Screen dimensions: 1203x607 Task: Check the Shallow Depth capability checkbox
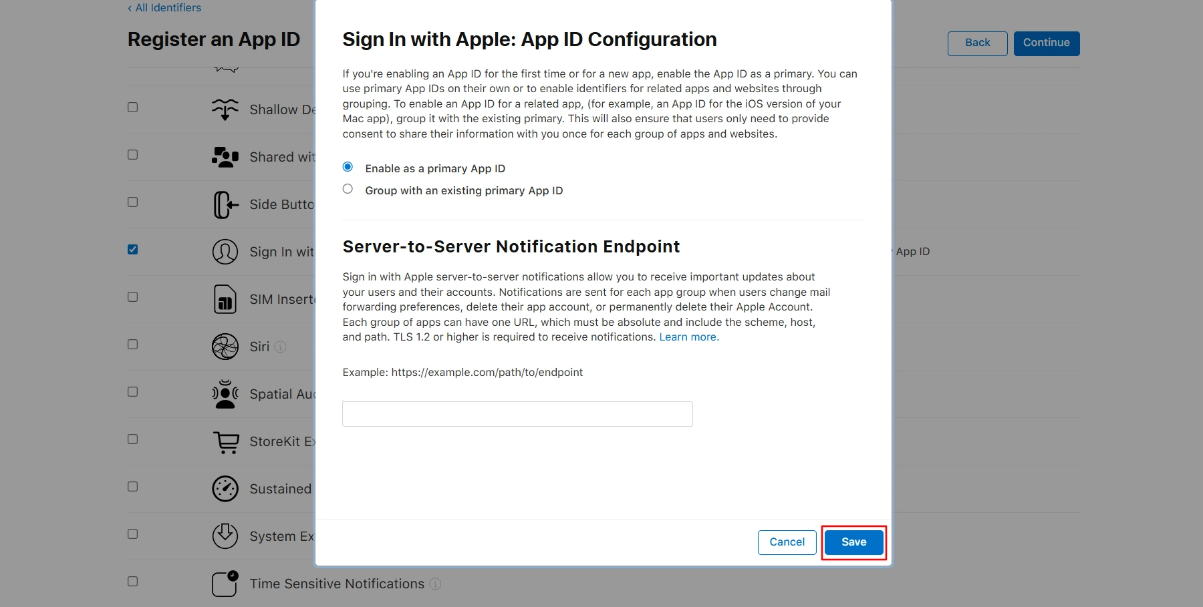point(133,108)
